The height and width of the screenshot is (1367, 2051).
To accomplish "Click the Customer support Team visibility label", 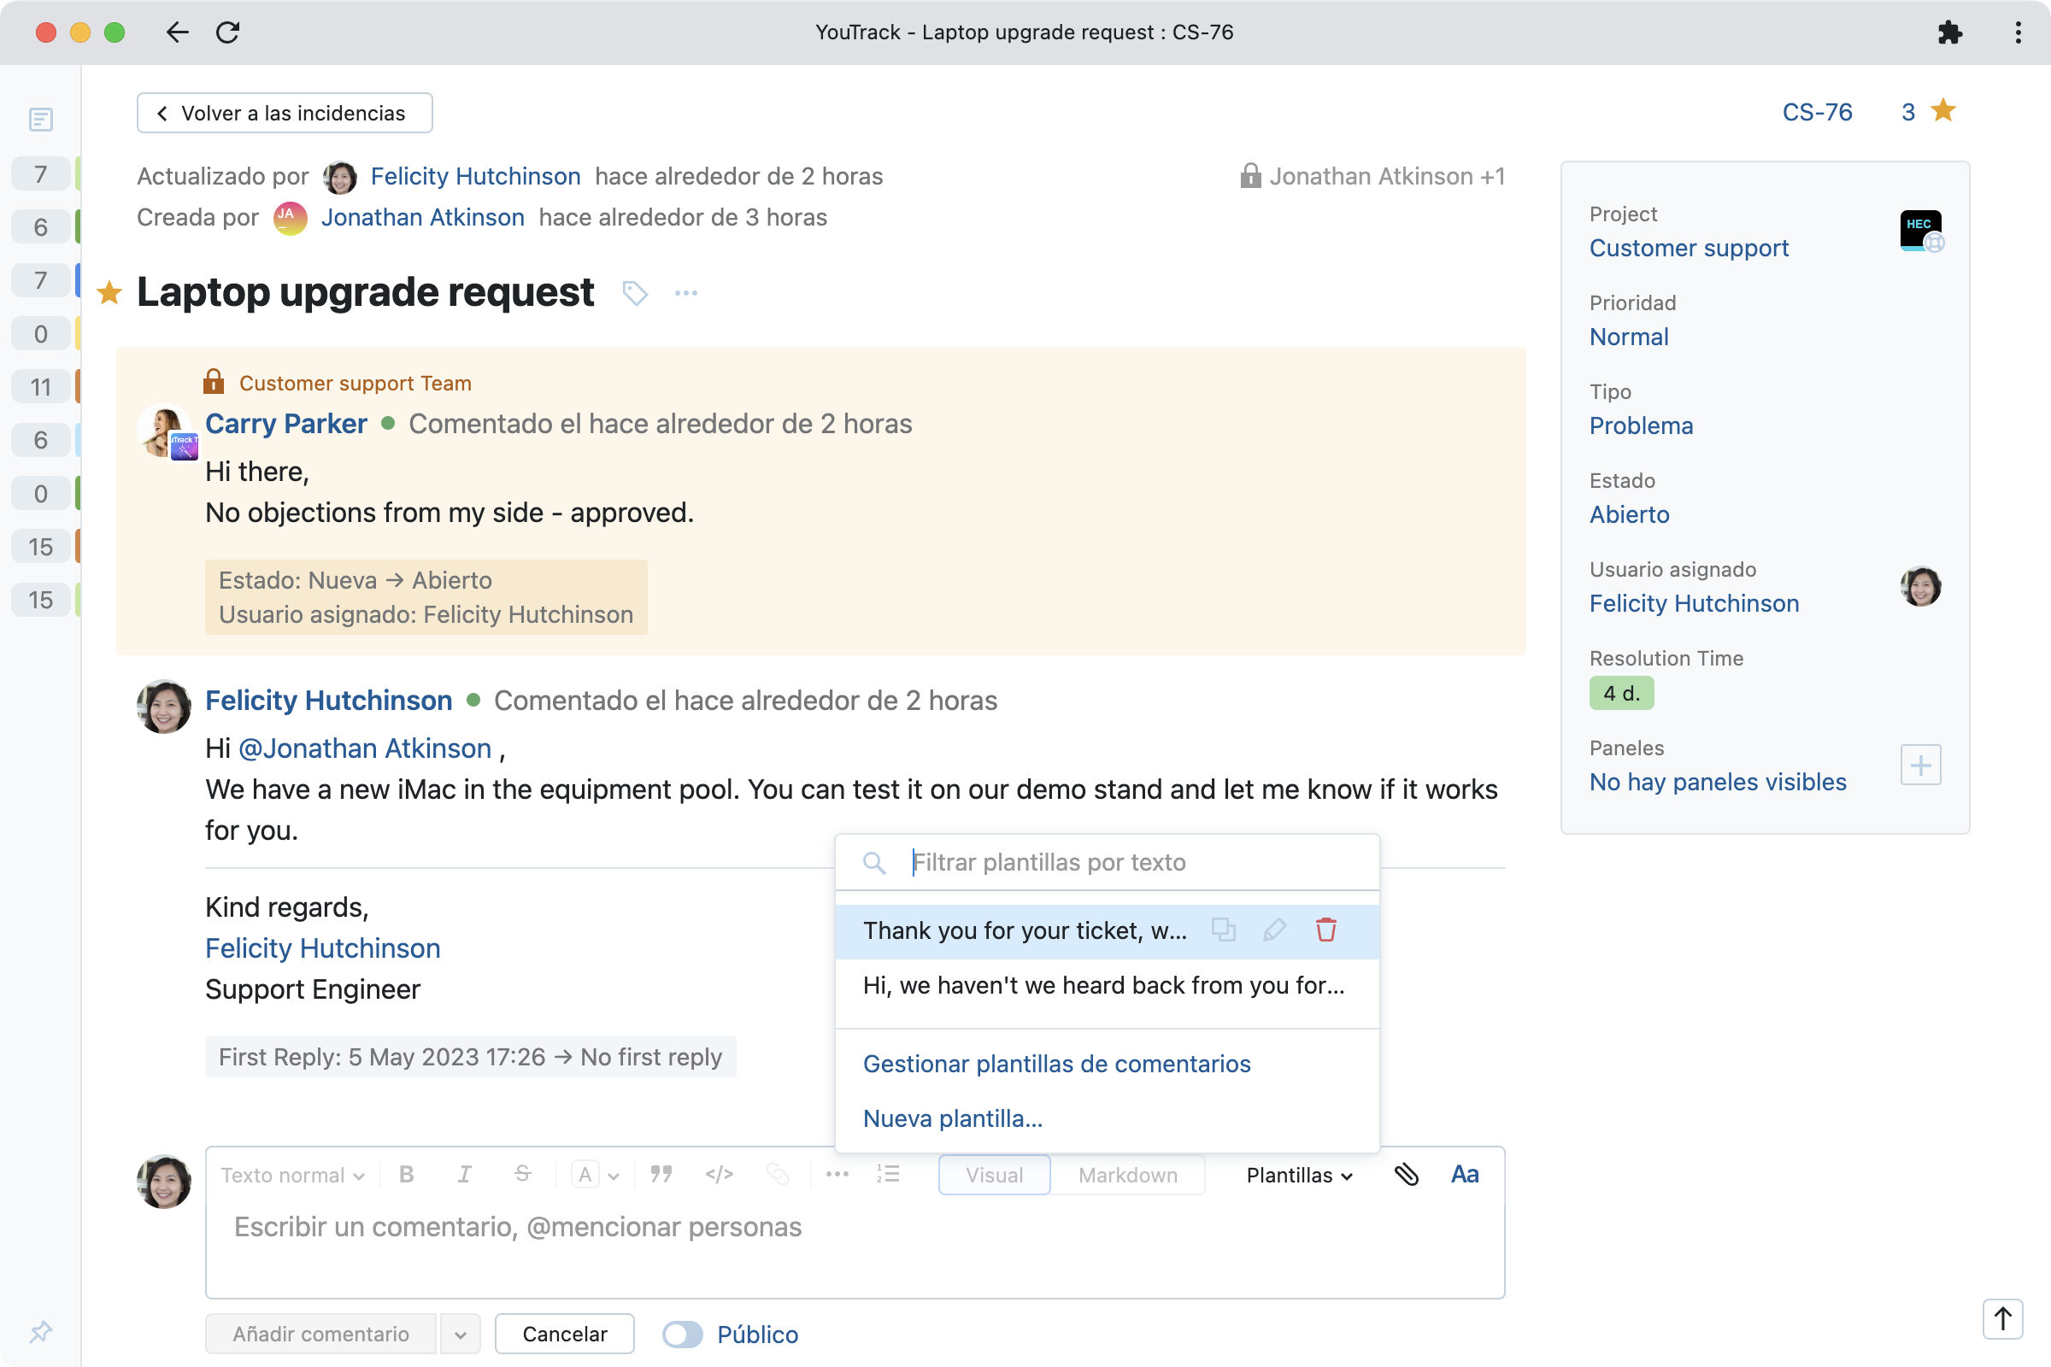I will [355, 384].
